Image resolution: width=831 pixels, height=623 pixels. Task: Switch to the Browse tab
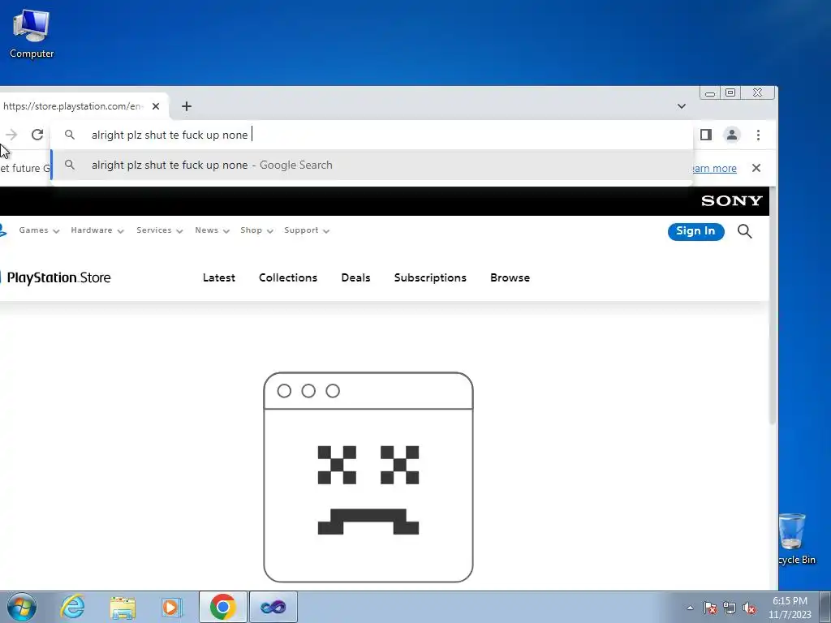510,278
